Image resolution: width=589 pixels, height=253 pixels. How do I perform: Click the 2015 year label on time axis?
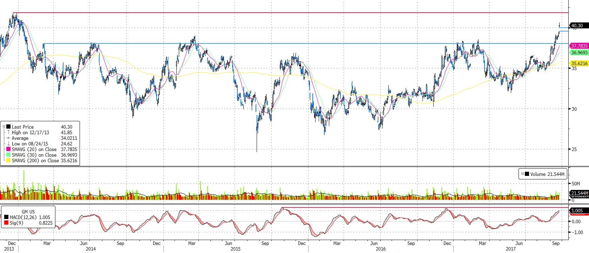point(236,249)
